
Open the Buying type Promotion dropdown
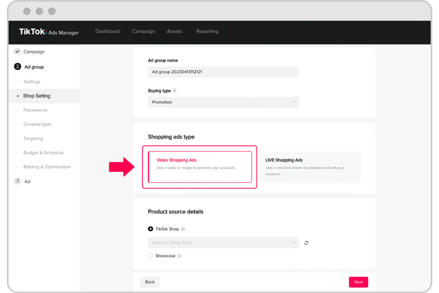coord(223,102)
